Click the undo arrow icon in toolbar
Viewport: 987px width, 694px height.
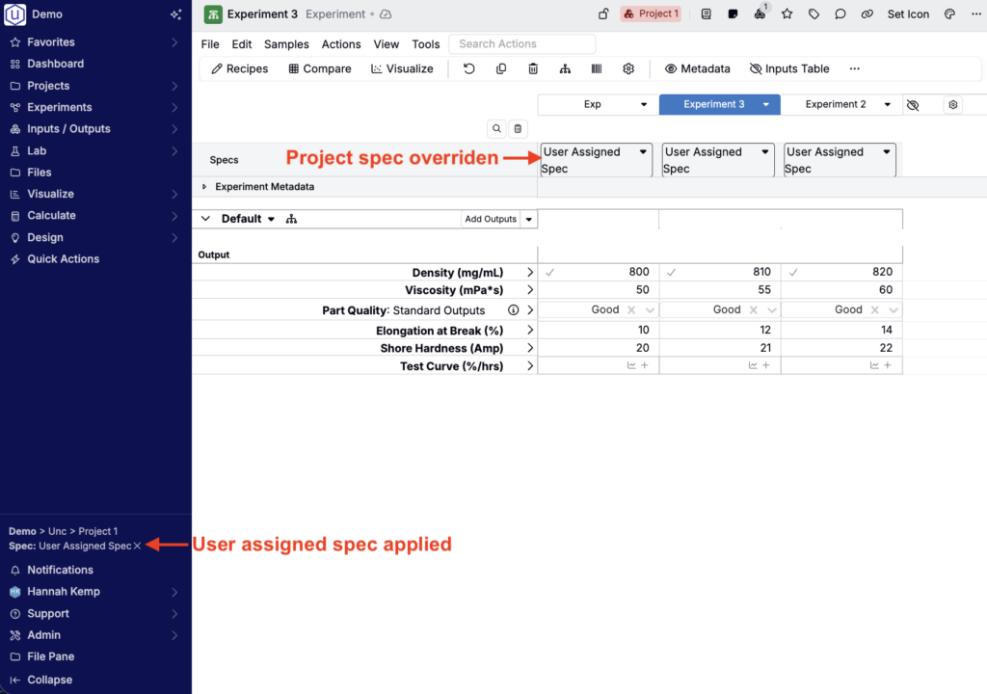point(469,69)
